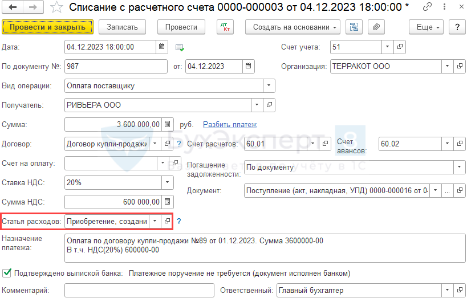Expand the Вид операции dropdown
Viewport: 467px width, 298px height.
tap(268, 86)
